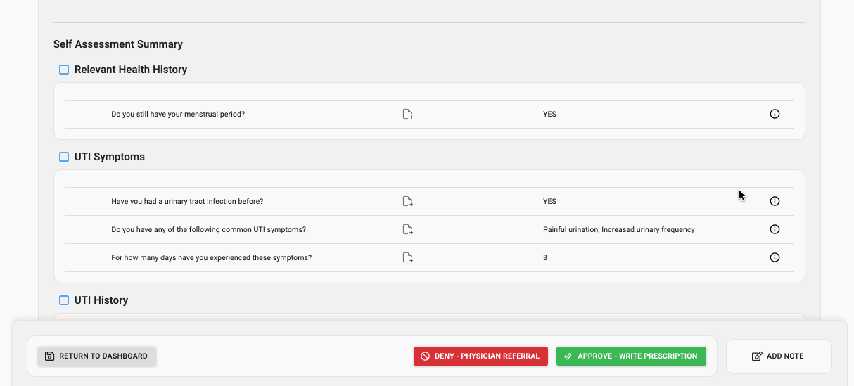The image size is (854, 386).
Task: Select the menstrual period question text
Action: tap(178, 114)
